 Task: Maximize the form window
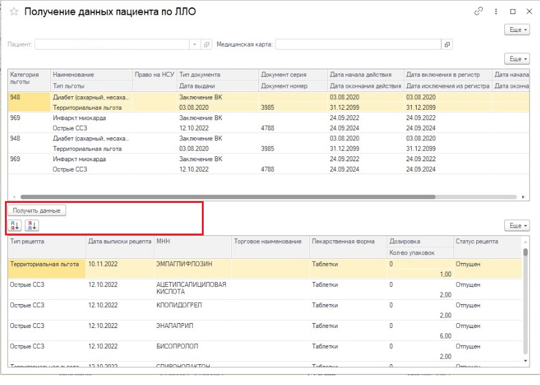tap(513, 12)
